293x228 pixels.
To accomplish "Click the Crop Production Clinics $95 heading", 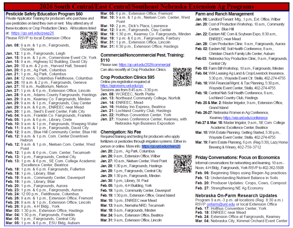I will (x=127, y=77).
